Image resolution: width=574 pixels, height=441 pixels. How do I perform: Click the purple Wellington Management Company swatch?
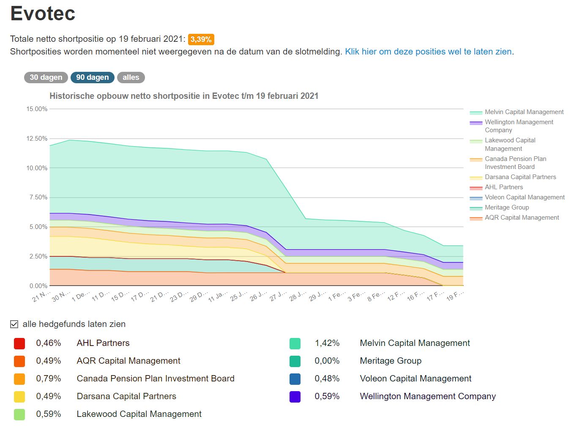coord(295,397)
